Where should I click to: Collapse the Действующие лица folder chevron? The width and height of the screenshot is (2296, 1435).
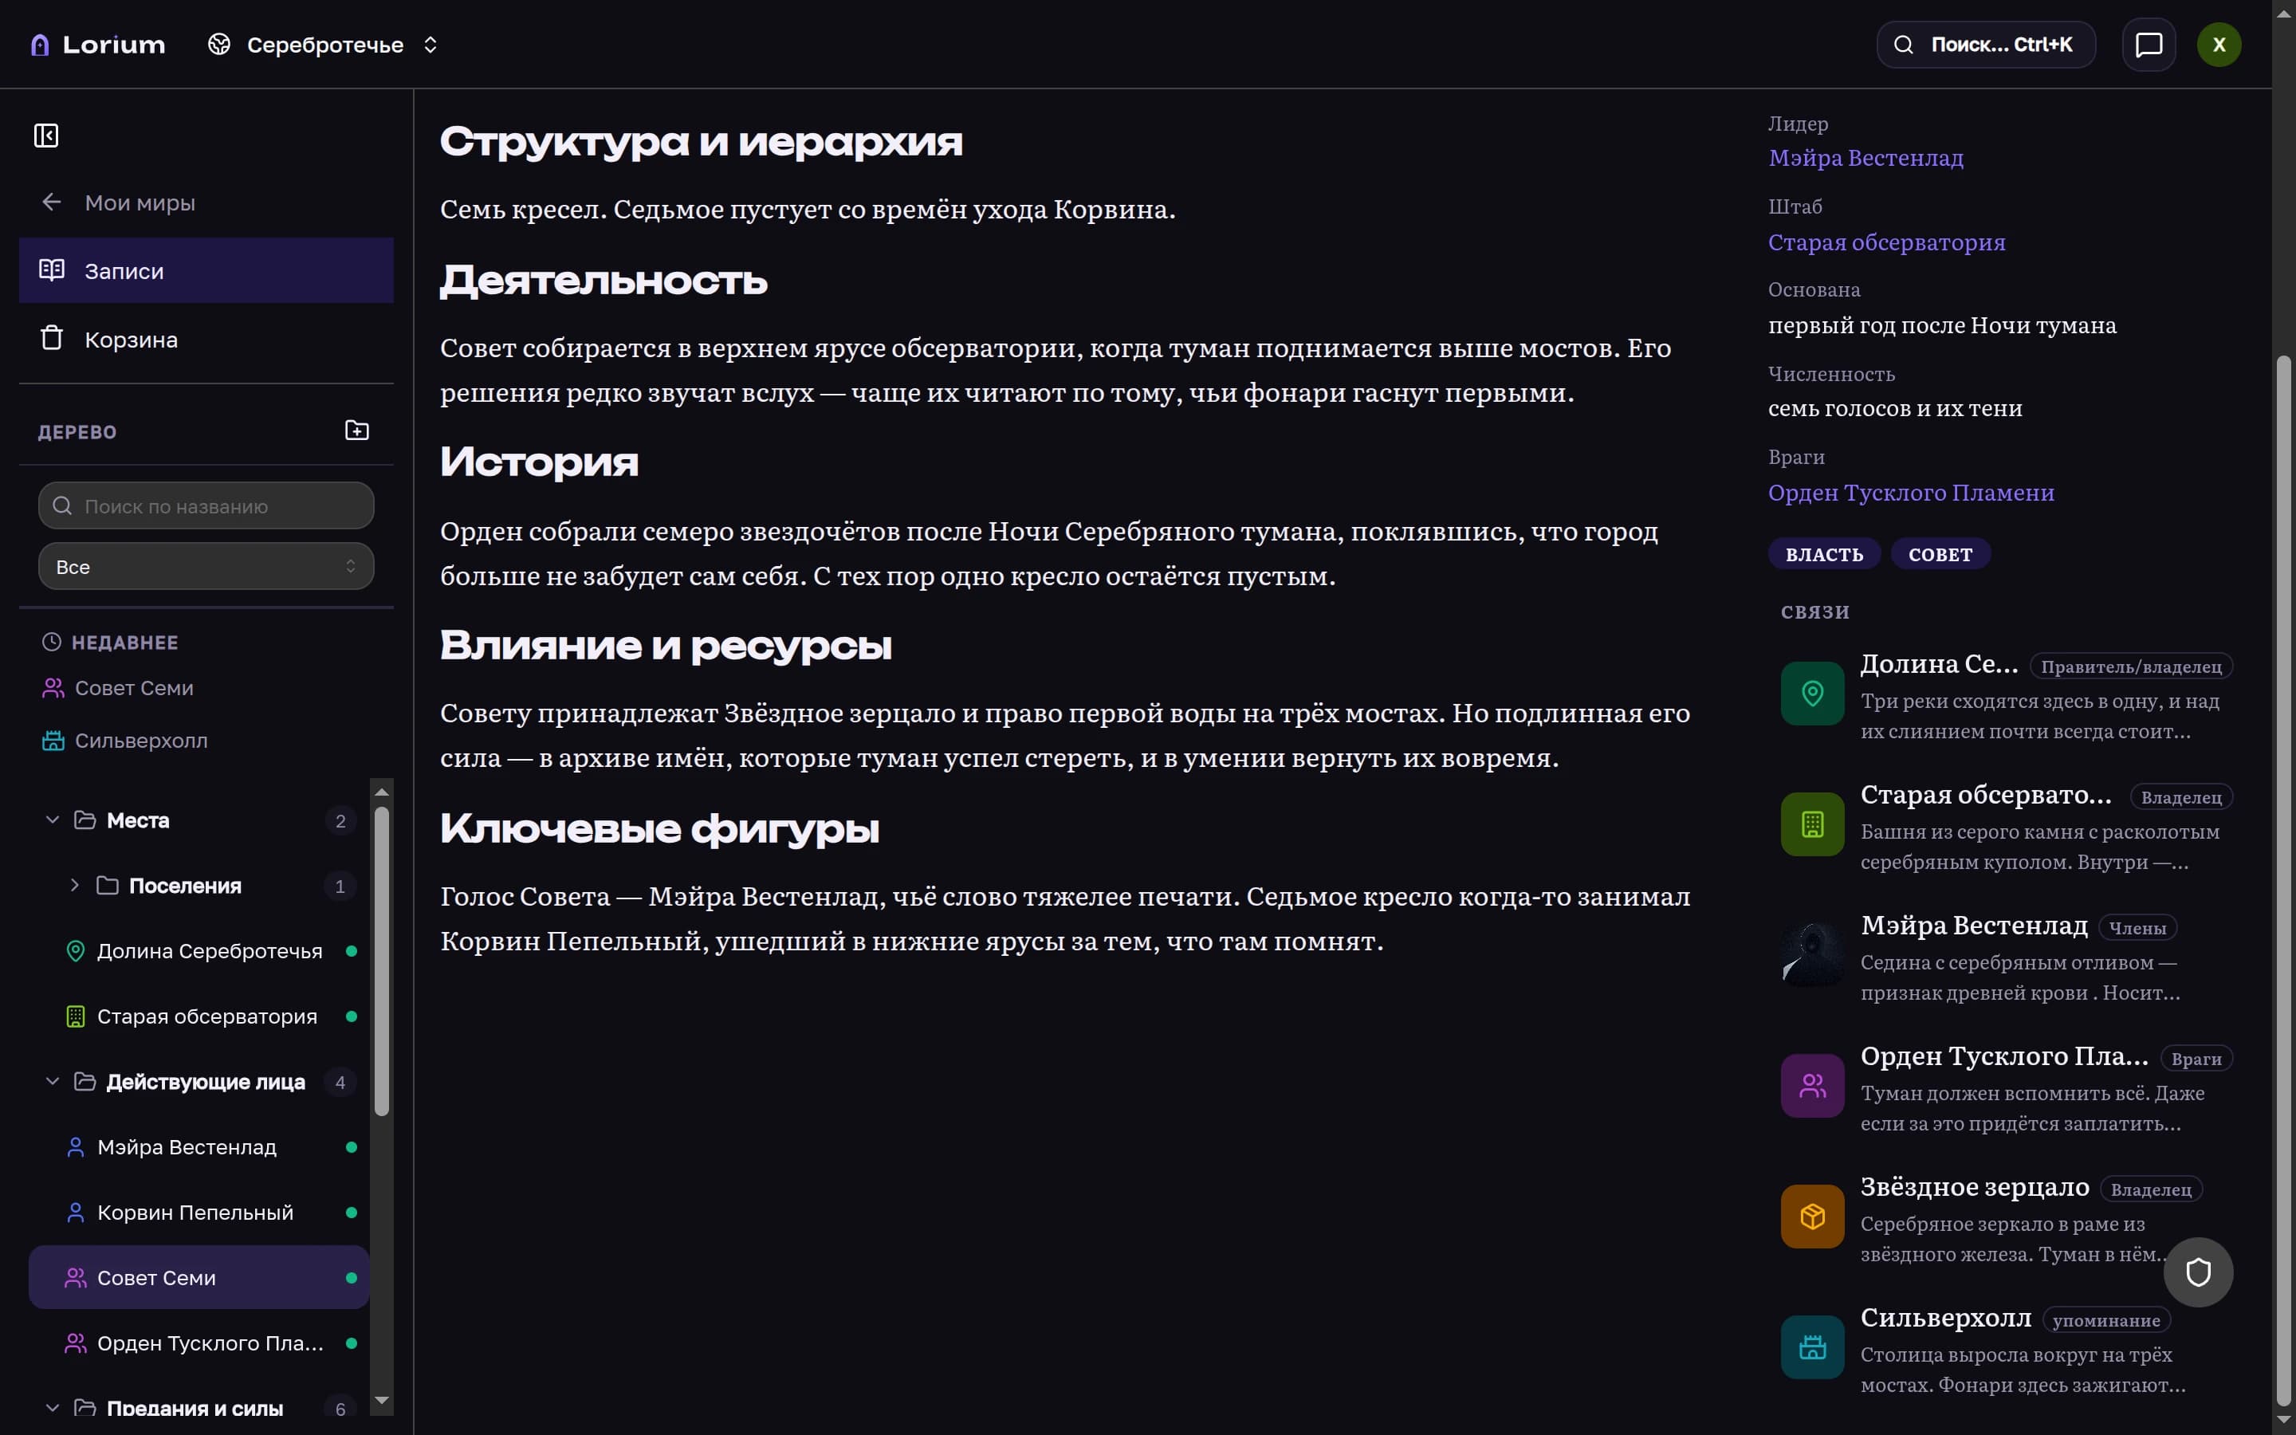[53, 1082]
